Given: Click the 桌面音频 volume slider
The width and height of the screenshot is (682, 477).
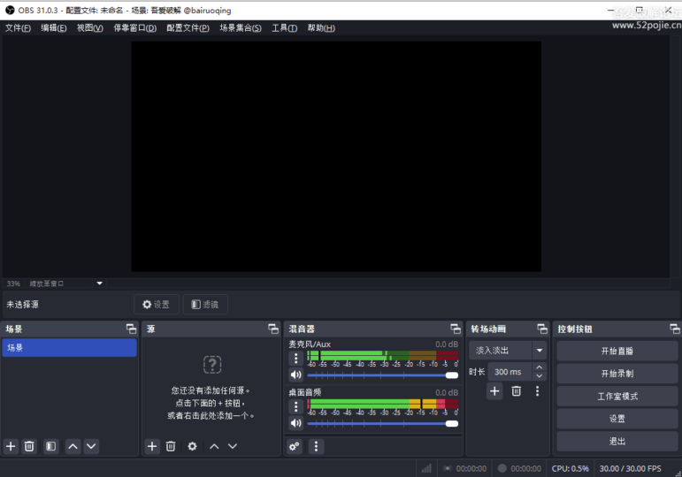Looking at the screenshot, I should pyautogui.click(x=380, y=424).
